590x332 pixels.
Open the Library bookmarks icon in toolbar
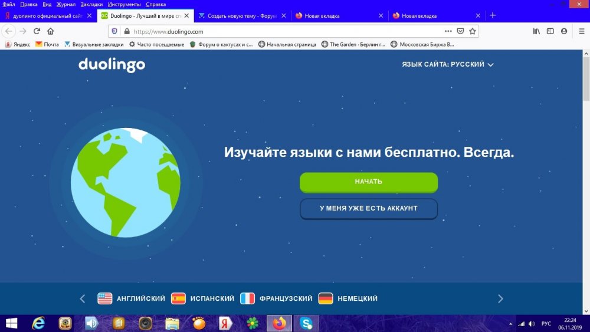(x=536, y=31)
